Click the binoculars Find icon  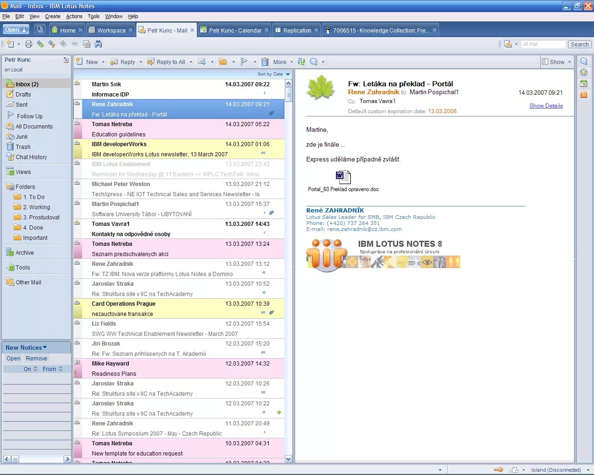tap(98, 44)
